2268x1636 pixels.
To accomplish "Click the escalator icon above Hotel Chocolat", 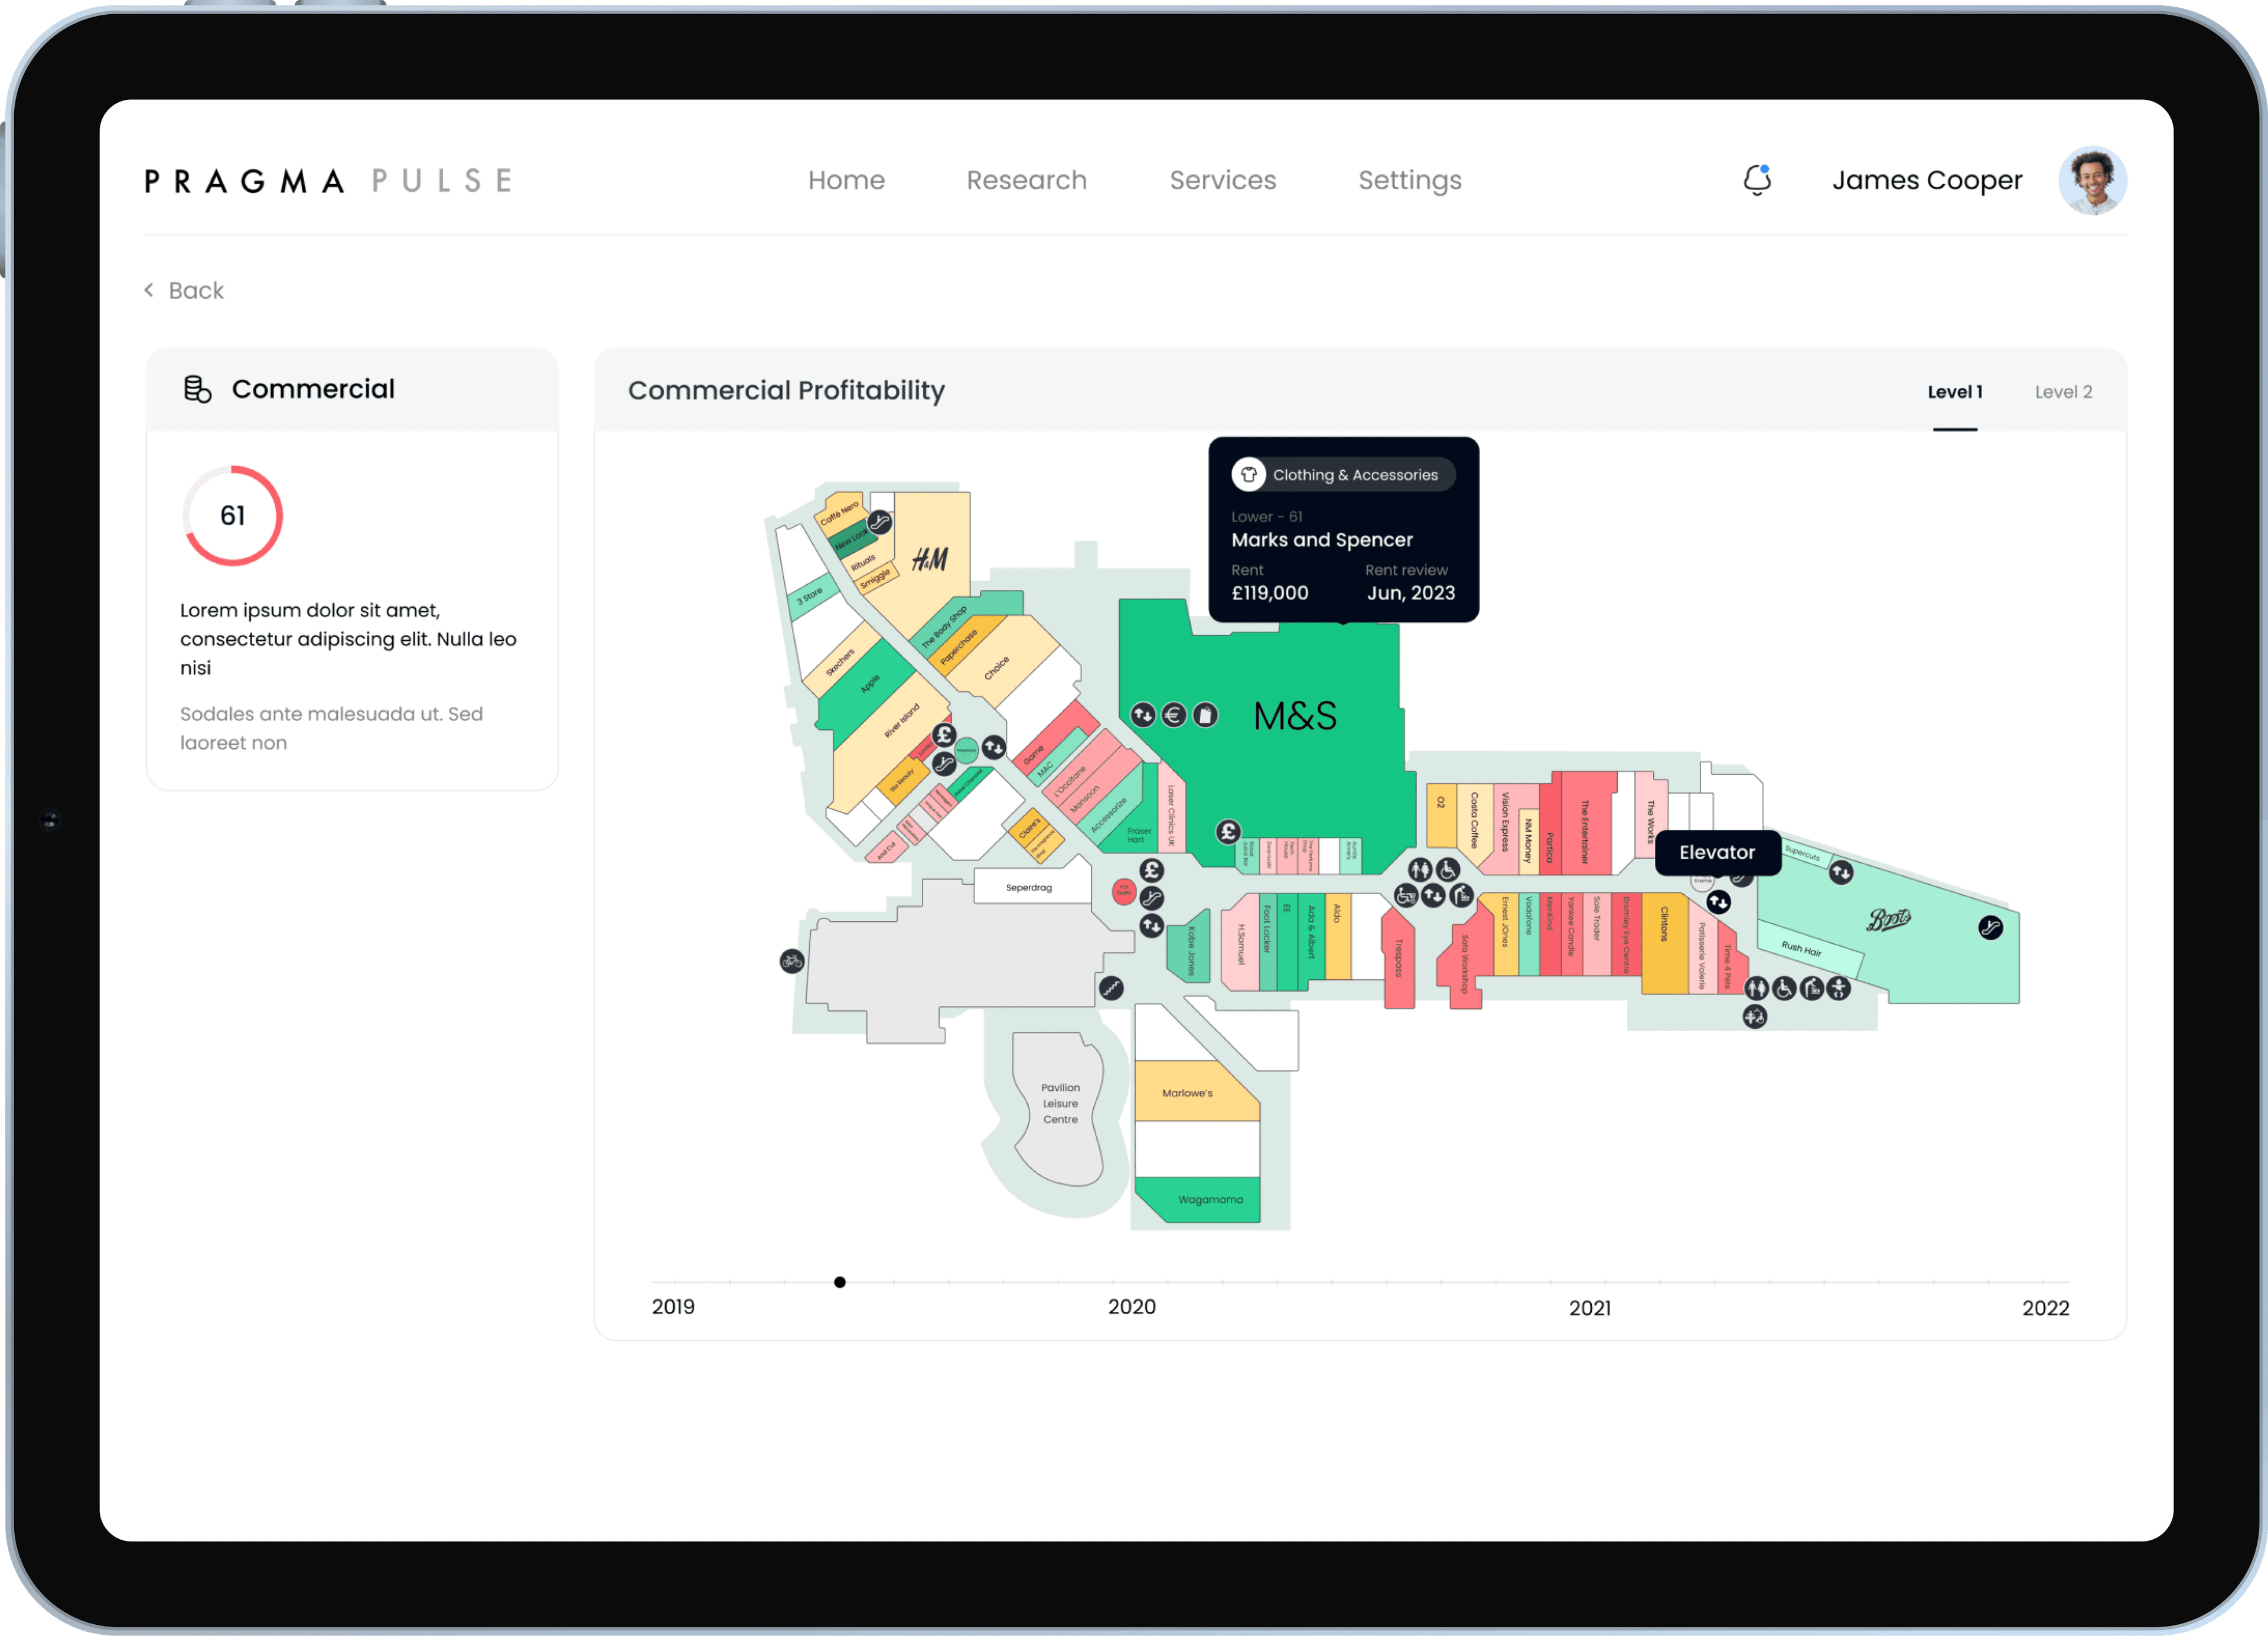I will pyautogui.click(x=944, y=764).
